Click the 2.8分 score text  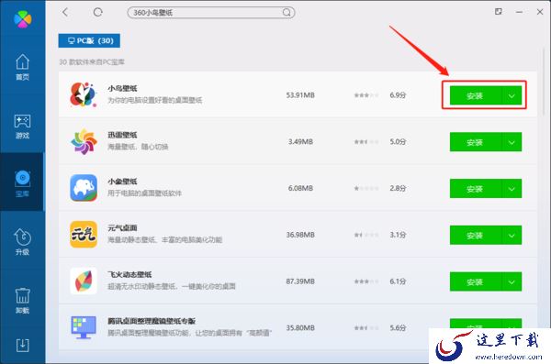(x=398, y=188)
